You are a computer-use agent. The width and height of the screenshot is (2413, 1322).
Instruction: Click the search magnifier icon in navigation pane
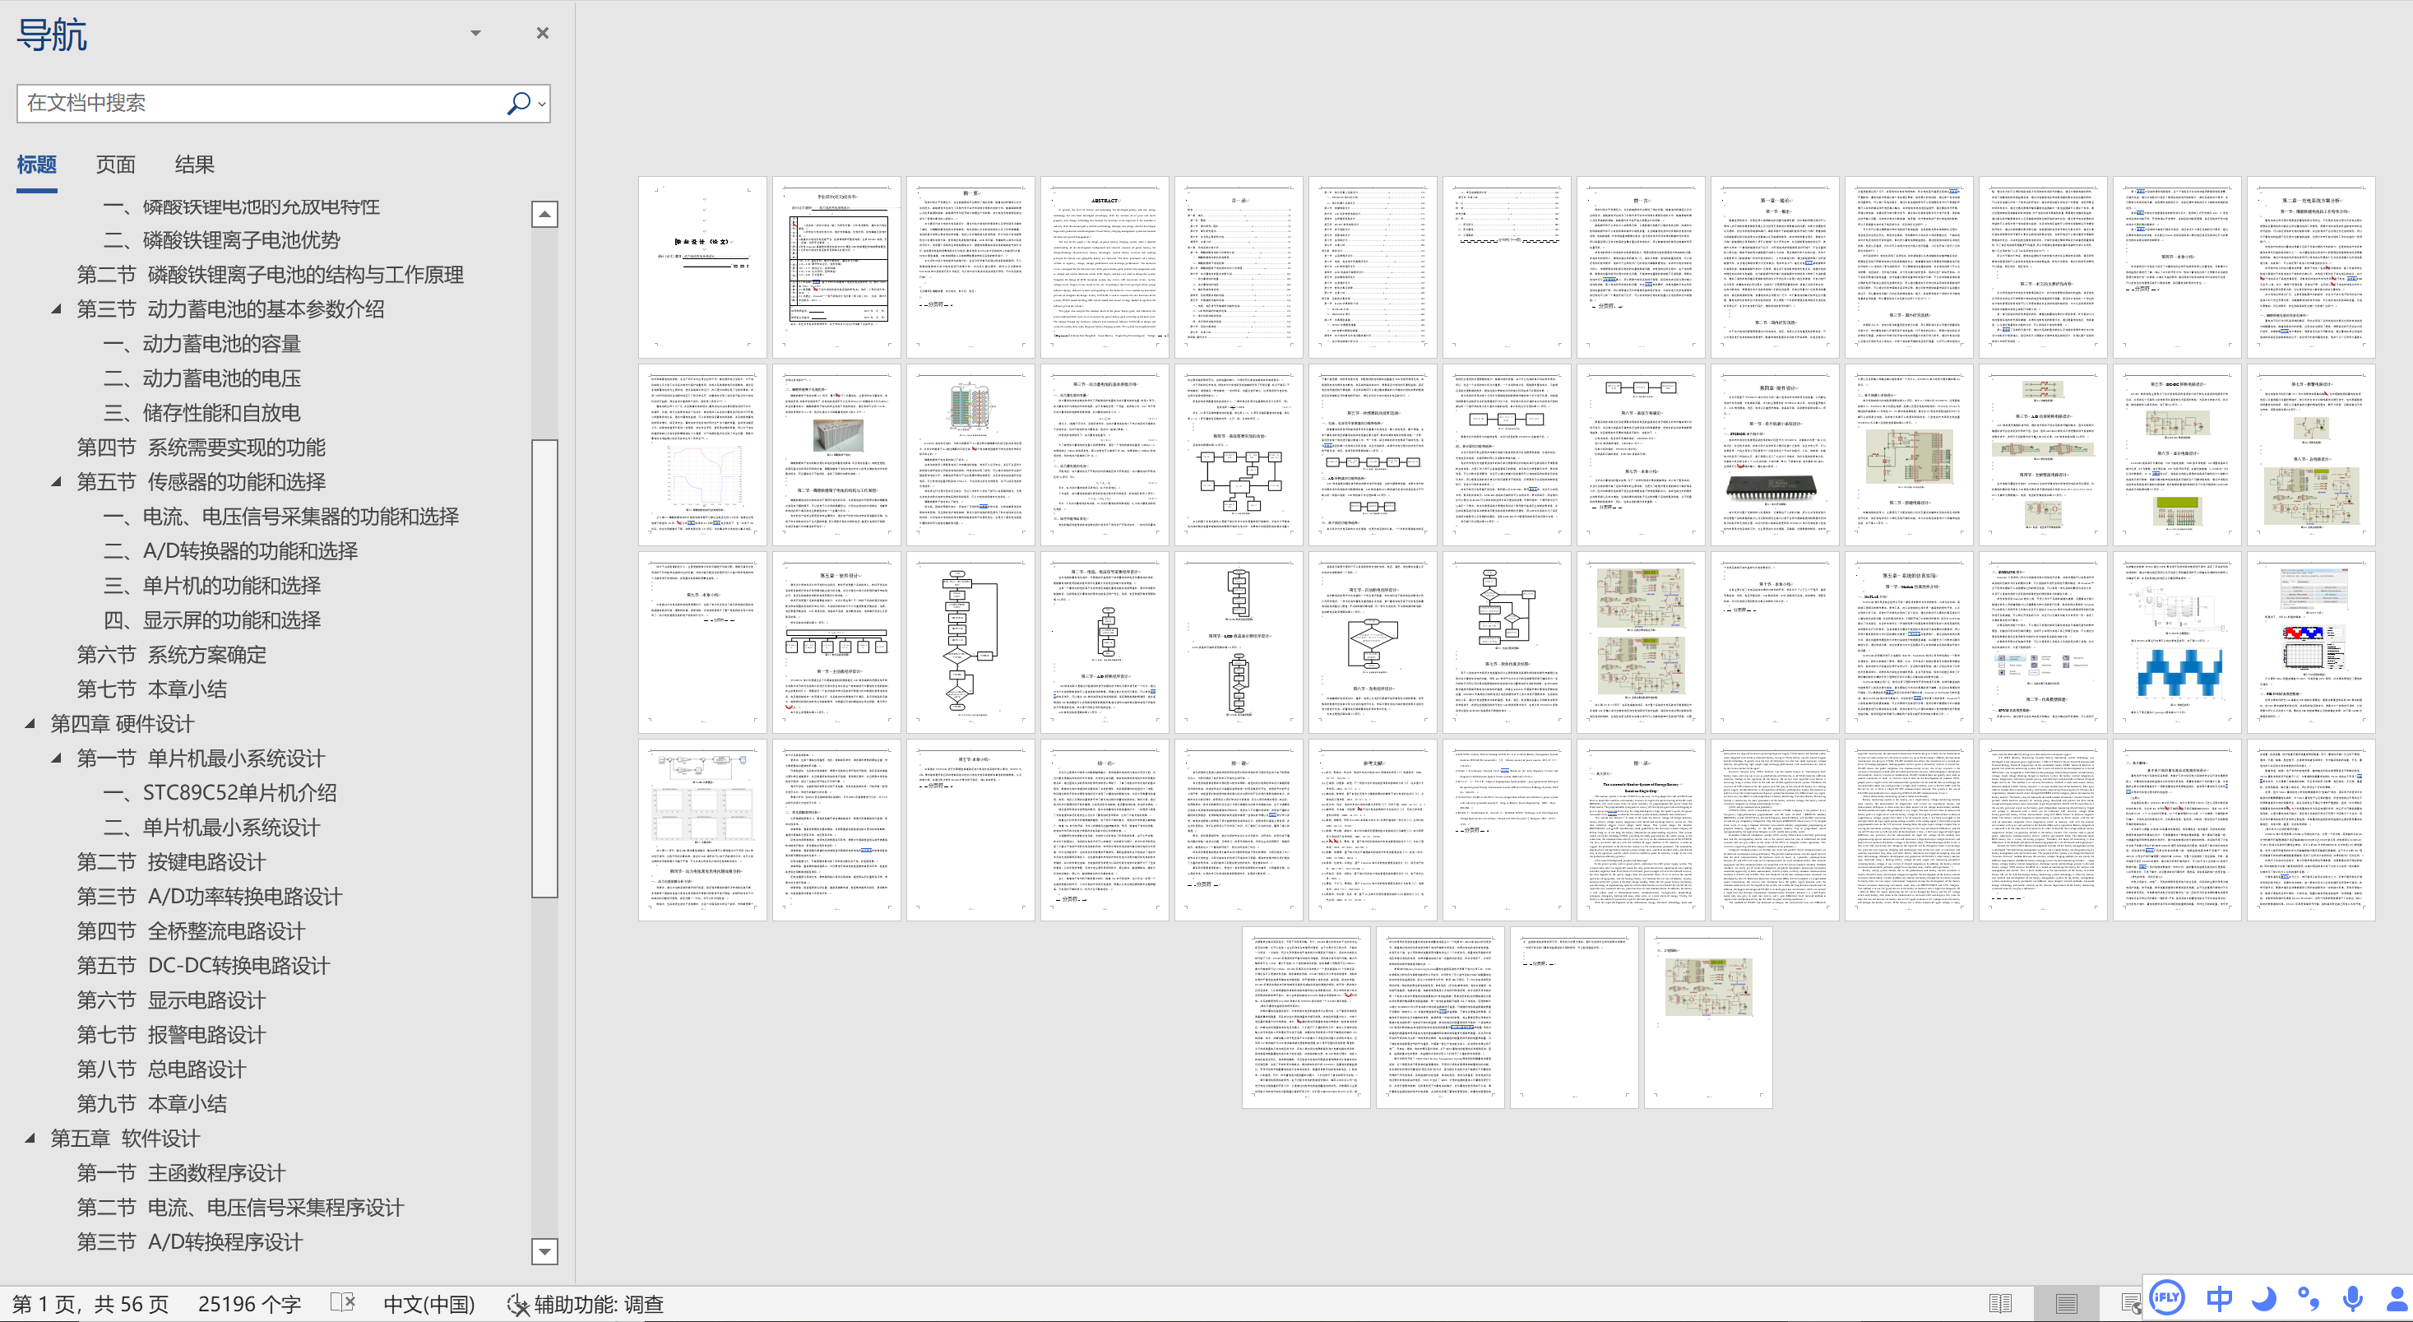coord(518,103)
